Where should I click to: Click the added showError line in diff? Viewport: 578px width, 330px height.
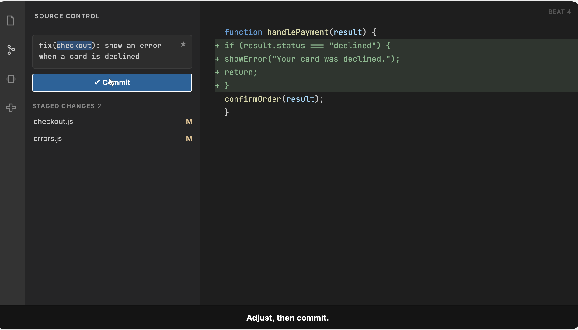tap(396, 59)
